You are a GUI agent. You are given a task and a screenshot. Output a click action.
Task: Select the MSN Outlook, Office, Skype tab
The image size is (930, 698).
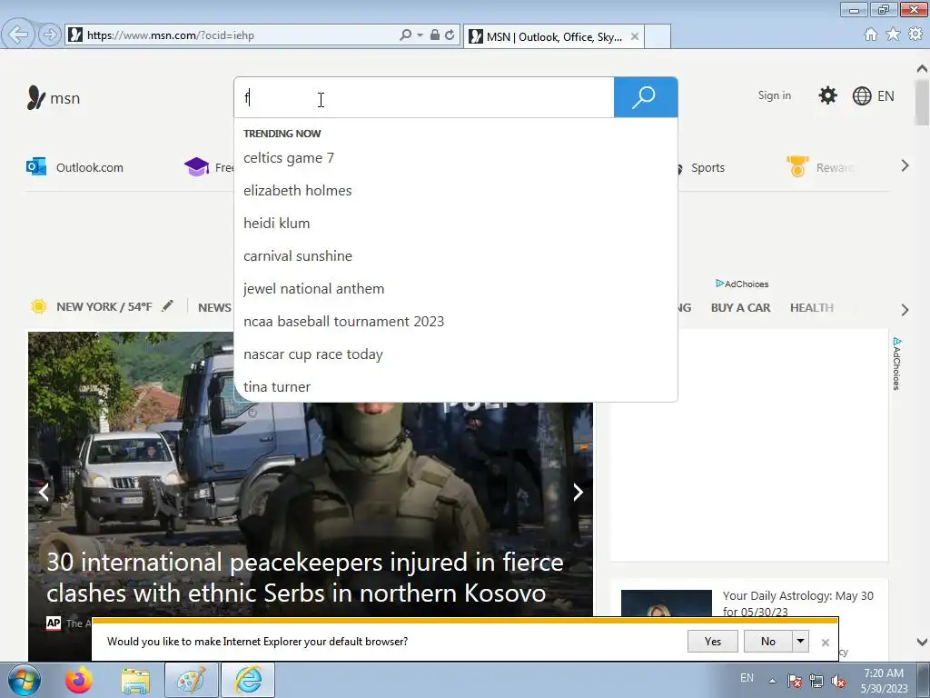[x=554, y=36]
